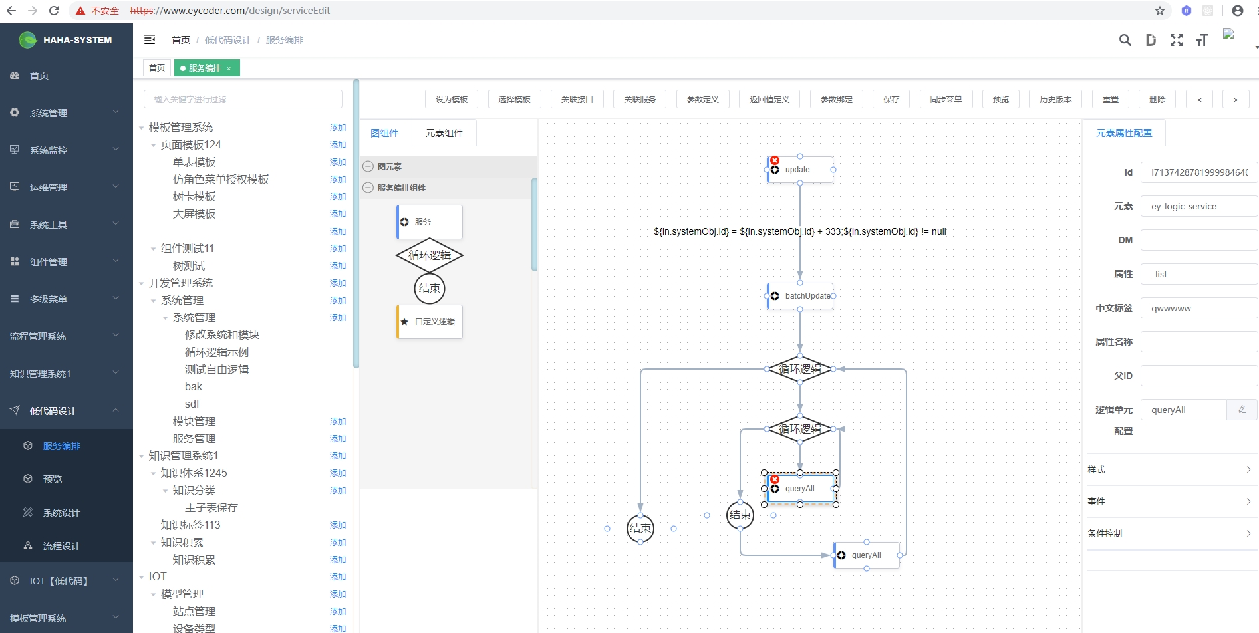Click the 保存 button
The height and width of the screenshot is (633, 1259).
(891, 99)
